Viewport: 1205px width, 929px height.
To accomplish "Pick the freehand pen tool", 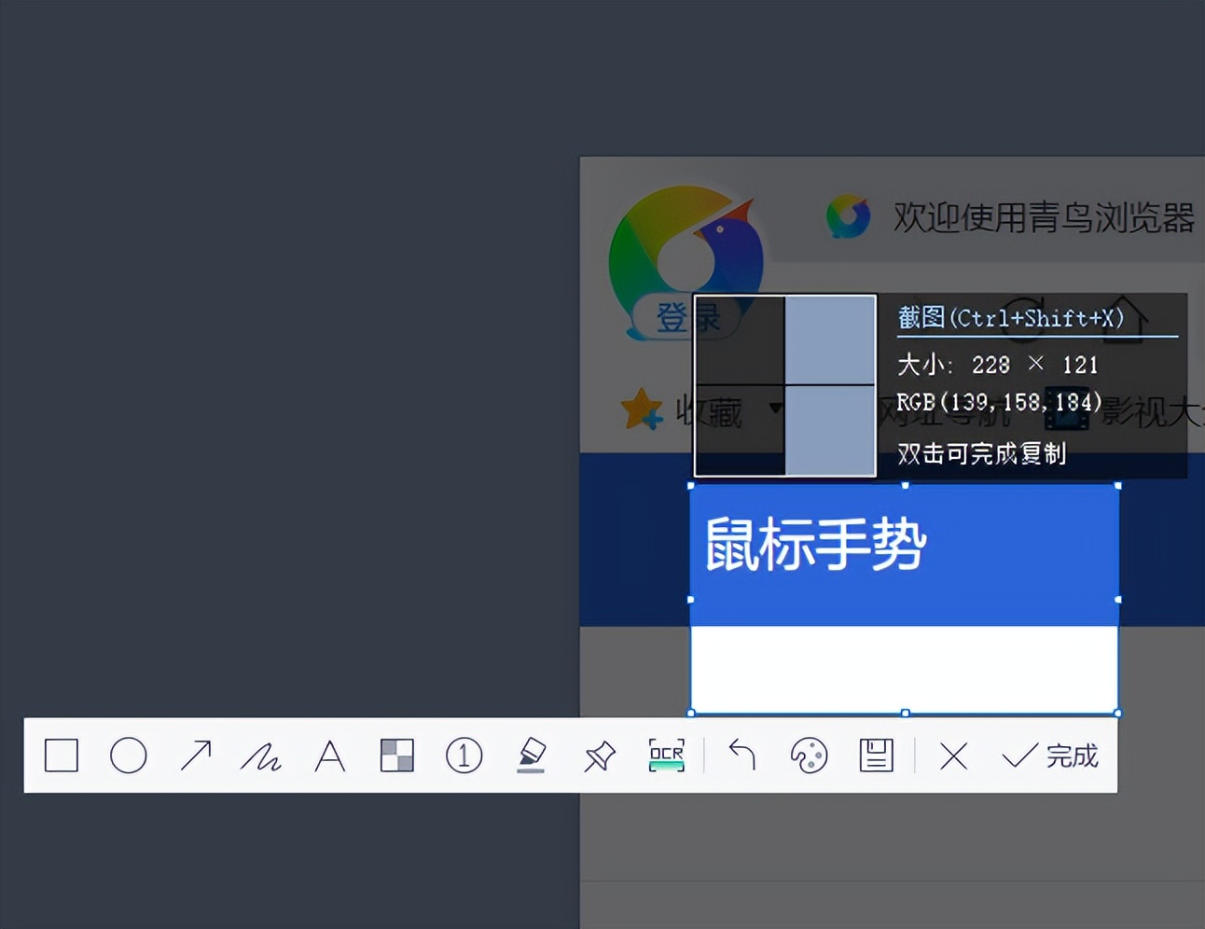I will (x=263, y=756).
